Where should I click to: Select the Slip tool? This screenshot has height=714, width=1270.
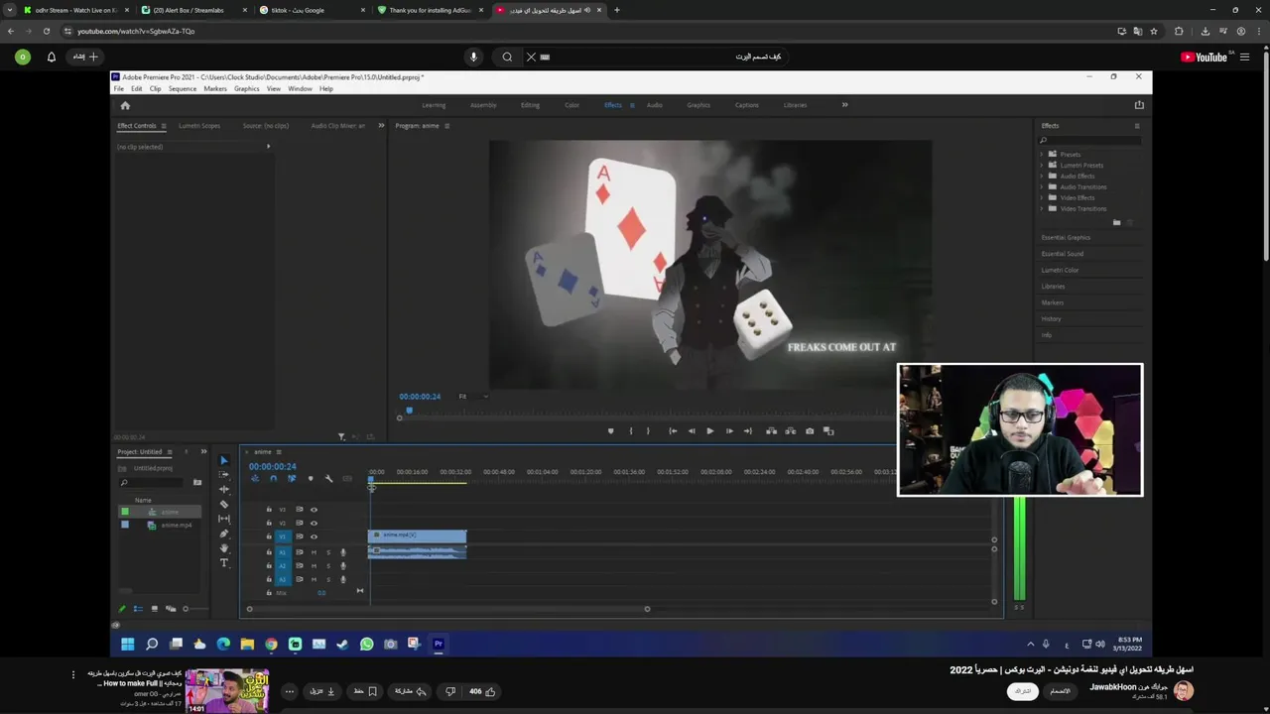[223, 519]
